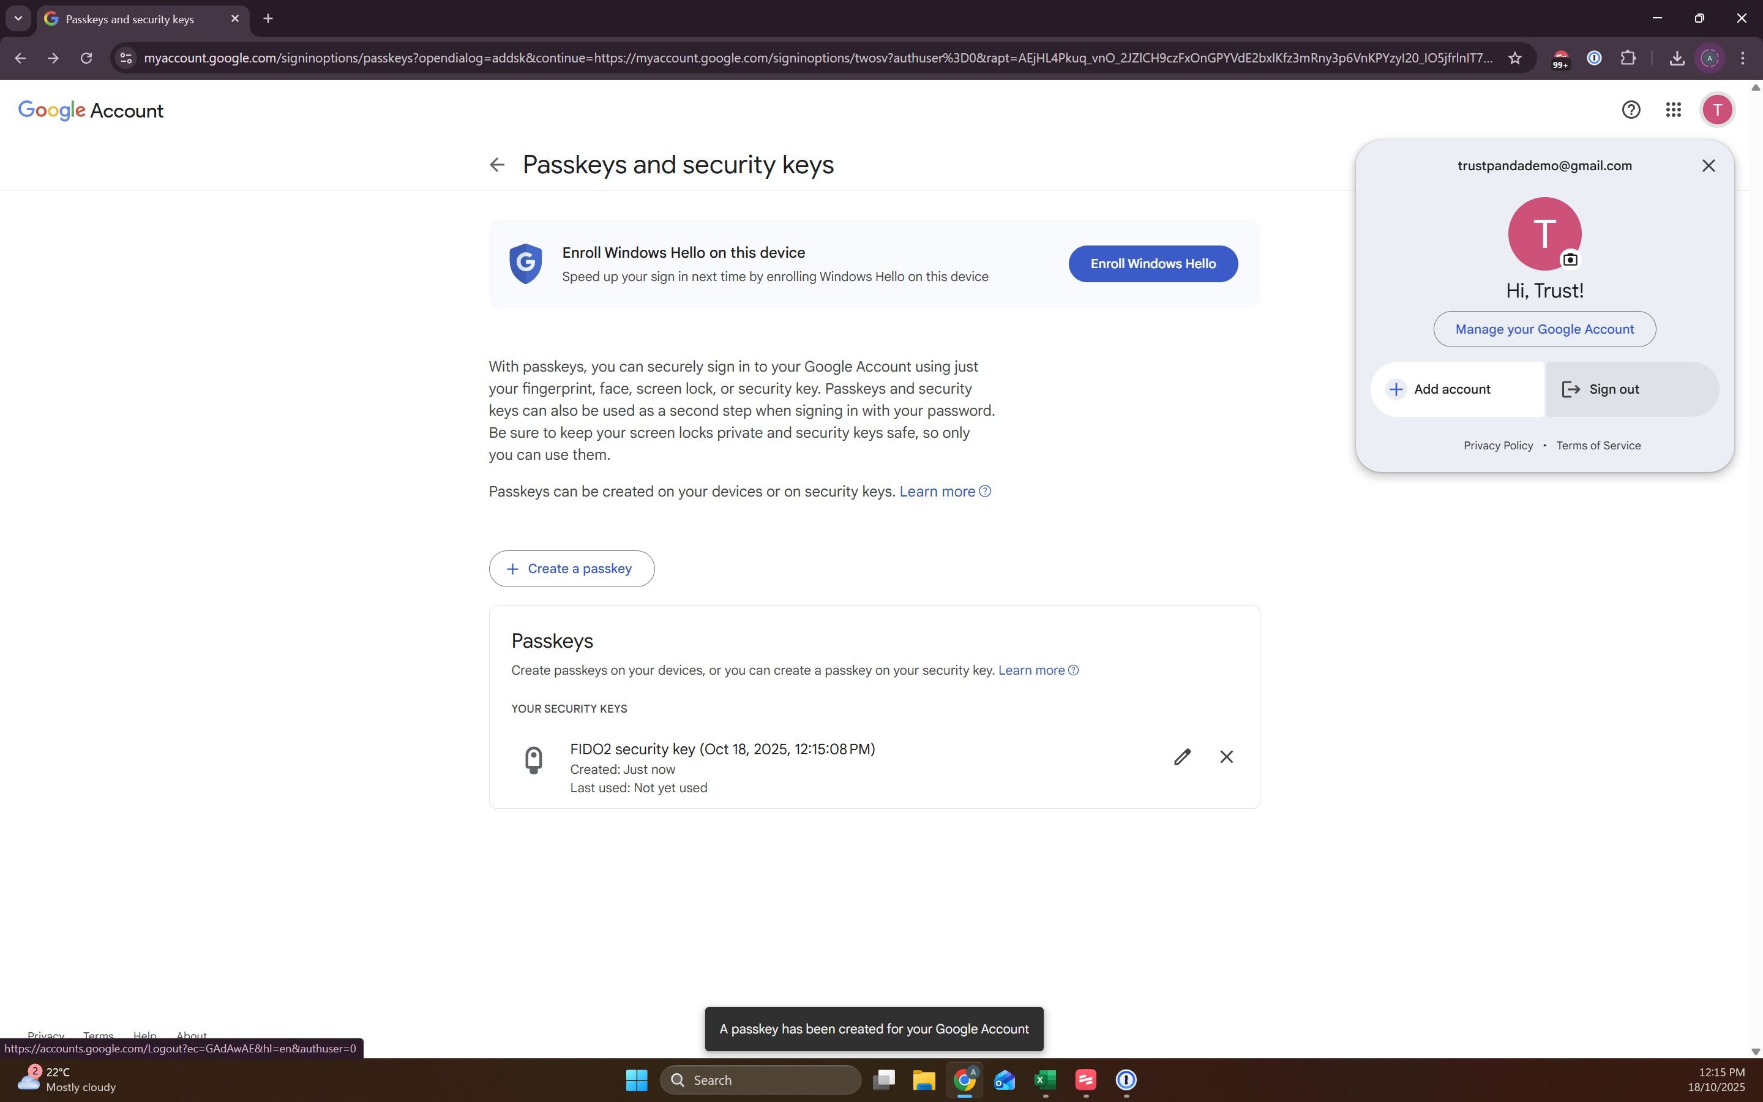
Task: Open the 1Password extension icon
Action: click(x=1594, y=58)
